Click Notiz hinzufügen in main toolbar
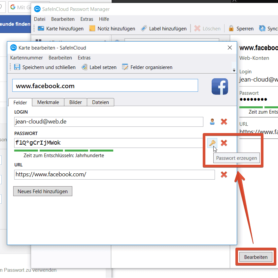This screenshot has width=278, height=278. tap(112, 28)
